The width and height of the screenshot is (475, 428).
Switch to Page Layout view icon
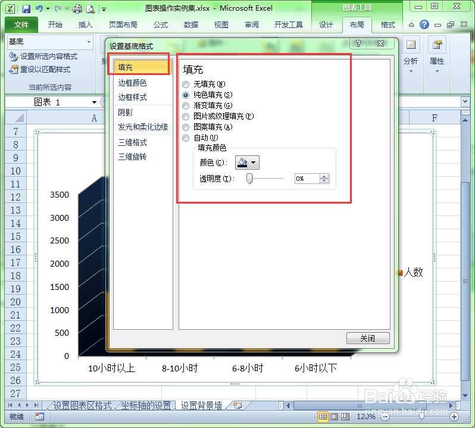point(334,417)
